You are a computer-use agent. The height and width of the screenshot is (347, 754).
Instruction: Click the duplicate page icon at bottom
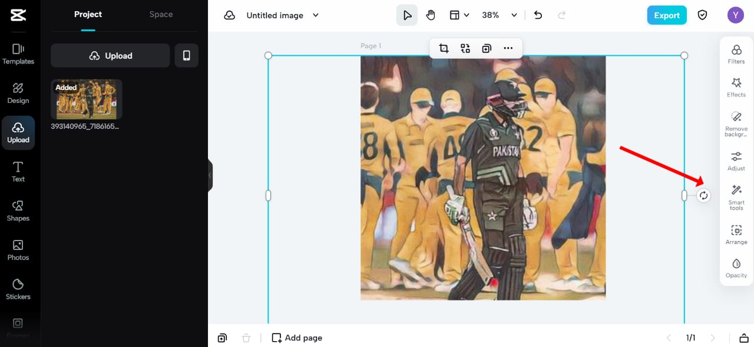[222, 338]
